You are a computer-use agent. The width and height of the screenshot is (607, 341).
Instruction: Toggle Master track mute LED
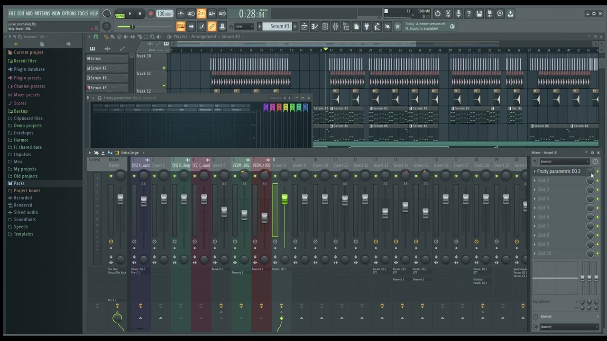pos(111,176)
